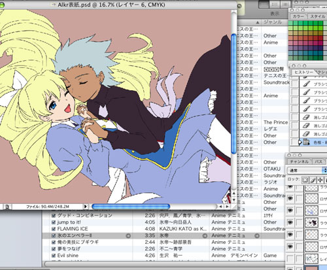Click the ラジオ genre cell
Image resolution: width=327 pixels, height=270 pixels.
click(x=270, y=182)
